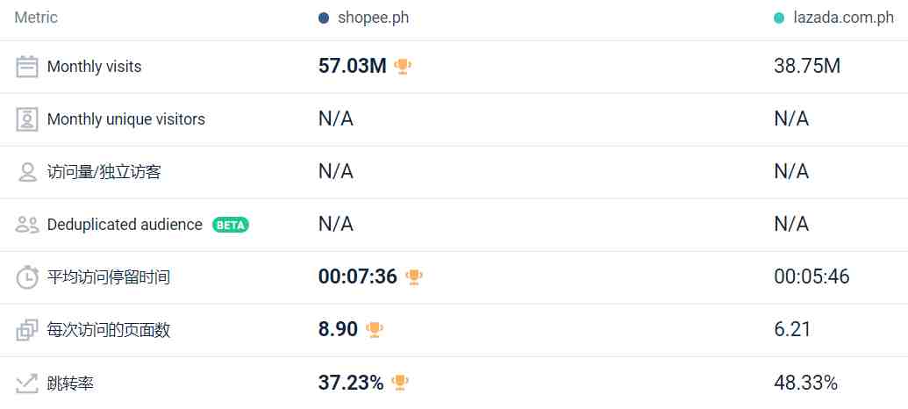Click the stacked pages icon beside 每次访问的页面数
This screenshot has height=409, width=908.
pyautogui.click(x=26, y=330)
